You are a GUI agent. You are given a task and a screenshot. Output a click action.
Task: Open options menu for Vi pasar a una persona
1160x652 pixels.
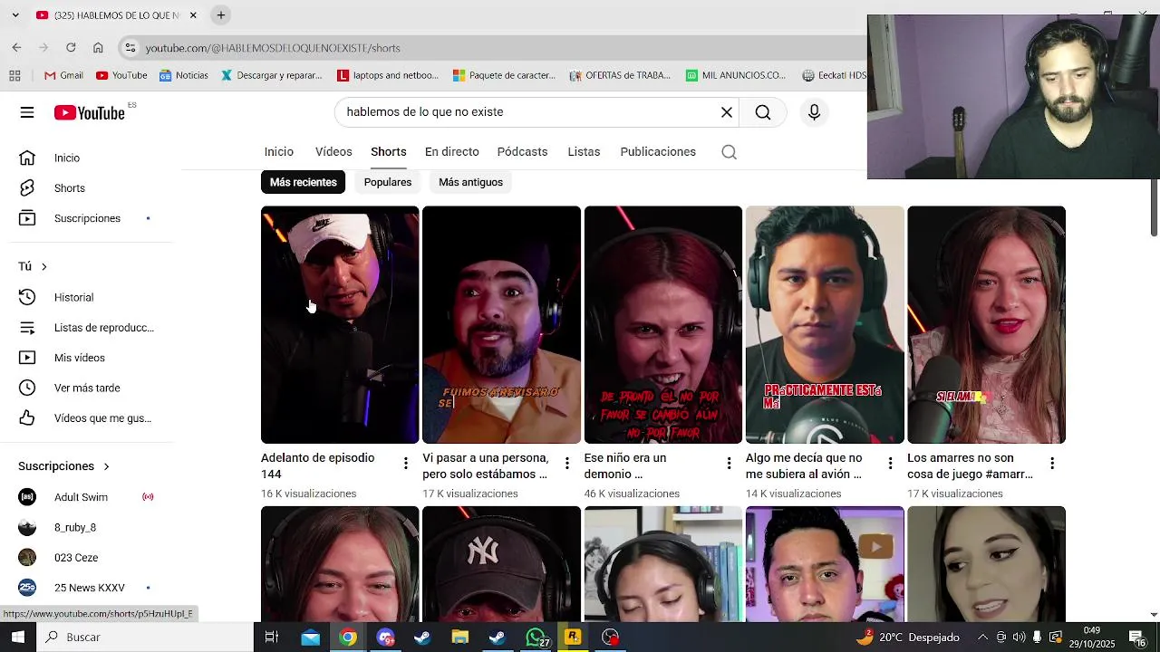click(x=567, y=464)
